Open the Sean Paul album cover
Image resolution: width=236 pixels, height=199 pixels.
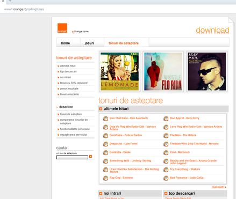(207, 71)
